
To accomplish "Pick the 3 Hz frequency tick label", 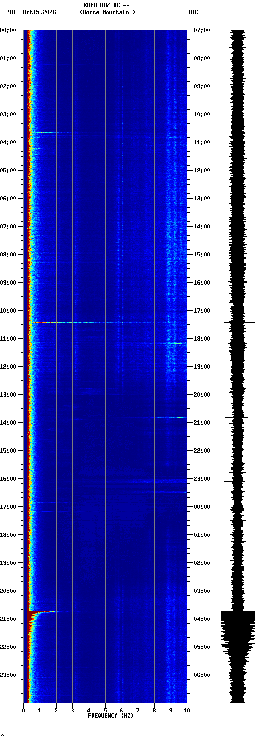I will click(x=72, y=711).
